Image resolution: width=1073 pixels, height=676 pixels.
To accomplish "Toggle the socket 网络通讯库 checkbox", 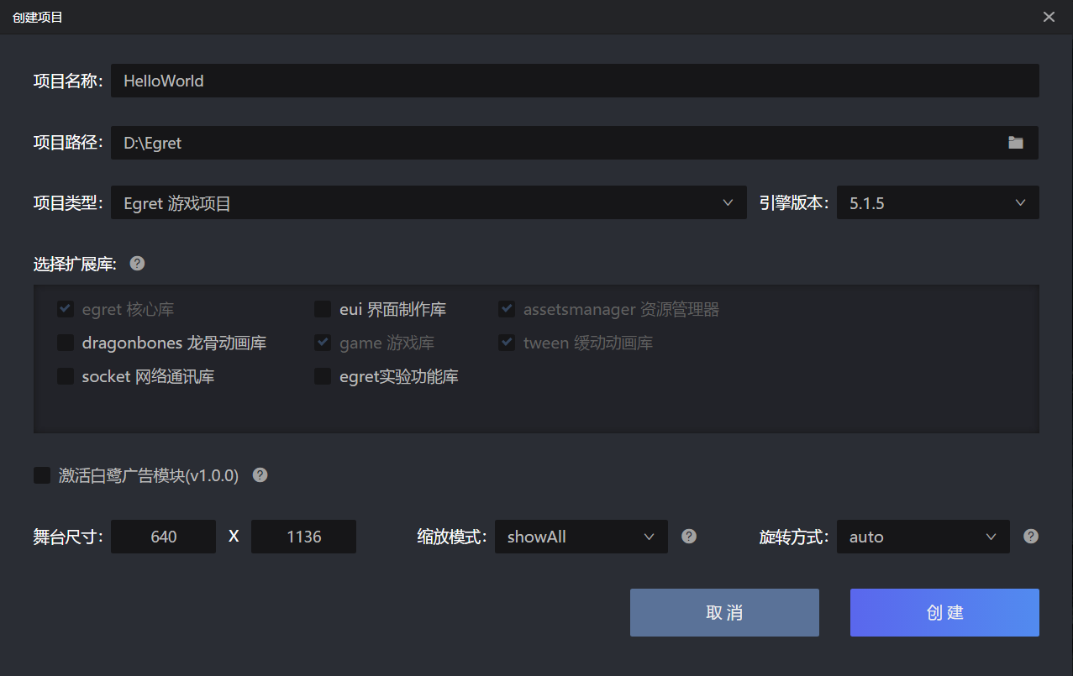I will pos(66,376).
